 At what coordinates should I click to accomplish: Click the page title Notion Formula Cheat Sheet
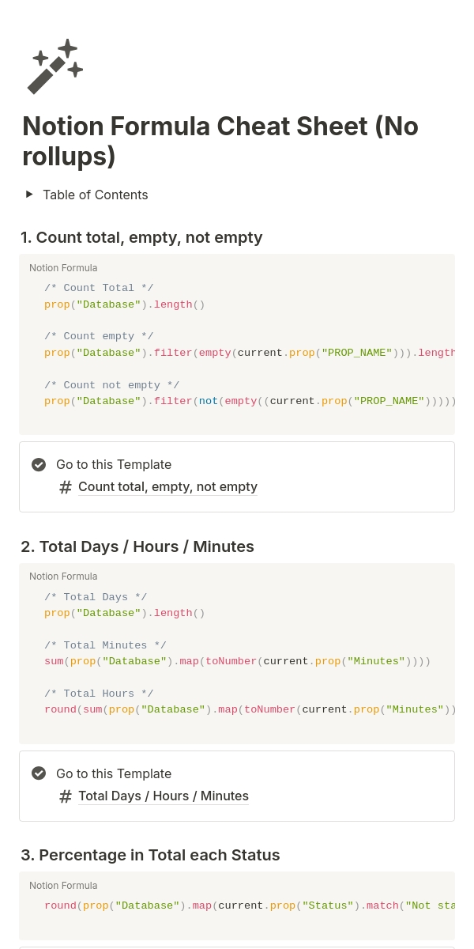click(x=220, y=141)
